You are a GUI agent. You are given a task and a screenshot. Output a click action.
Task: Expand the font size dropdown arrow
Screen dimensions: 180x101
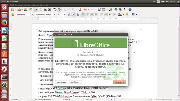[64, 15]
